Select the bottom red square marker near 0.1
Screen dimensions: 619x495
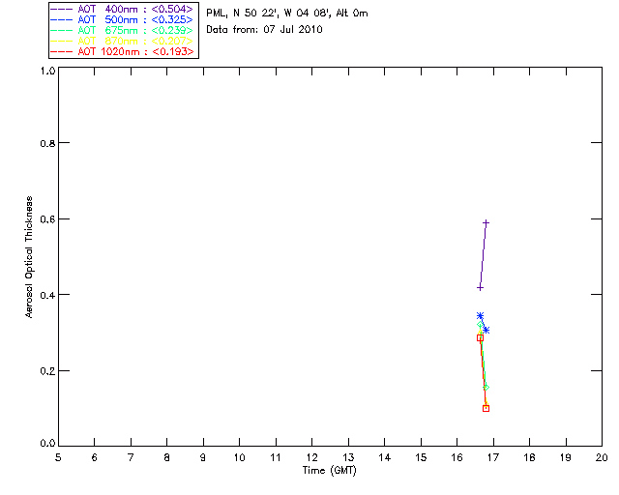click(x=486, y=409)
